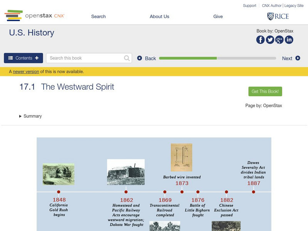Viewport: 308px width, 231px height.
Task: Open the About Us menu
Action: pos(159,17)
